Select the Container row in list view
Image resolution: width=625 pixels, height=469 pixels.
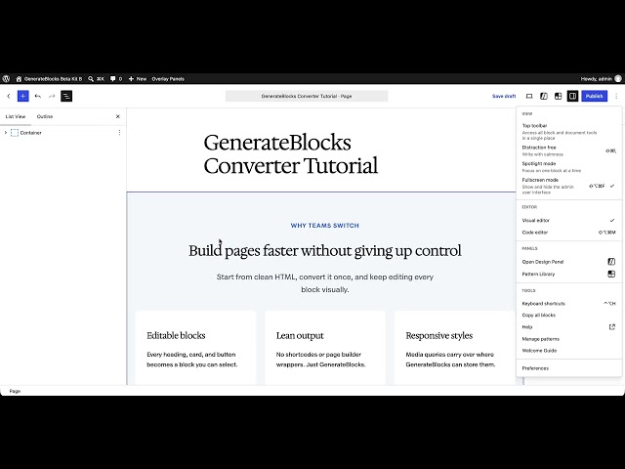[62, 133]
